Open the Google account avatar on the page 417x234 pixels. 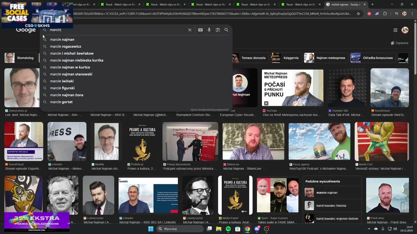point(405,30)
